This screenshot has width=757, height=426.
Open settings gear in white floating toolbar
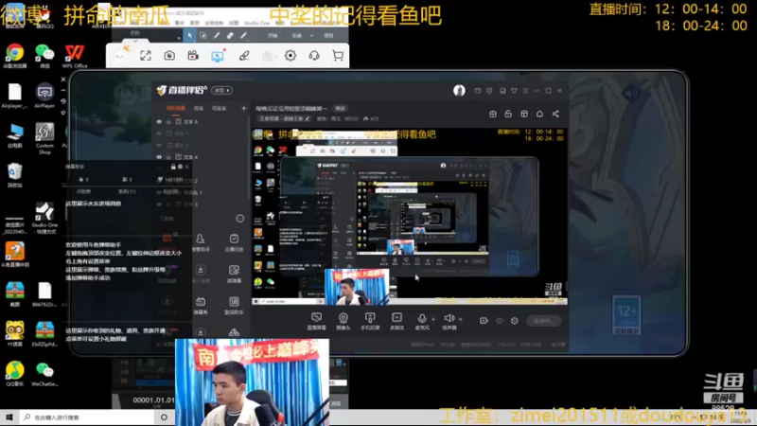290,56
